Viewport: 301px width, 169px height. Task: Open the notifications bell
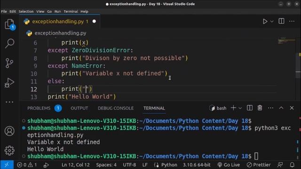coord(292,165)
